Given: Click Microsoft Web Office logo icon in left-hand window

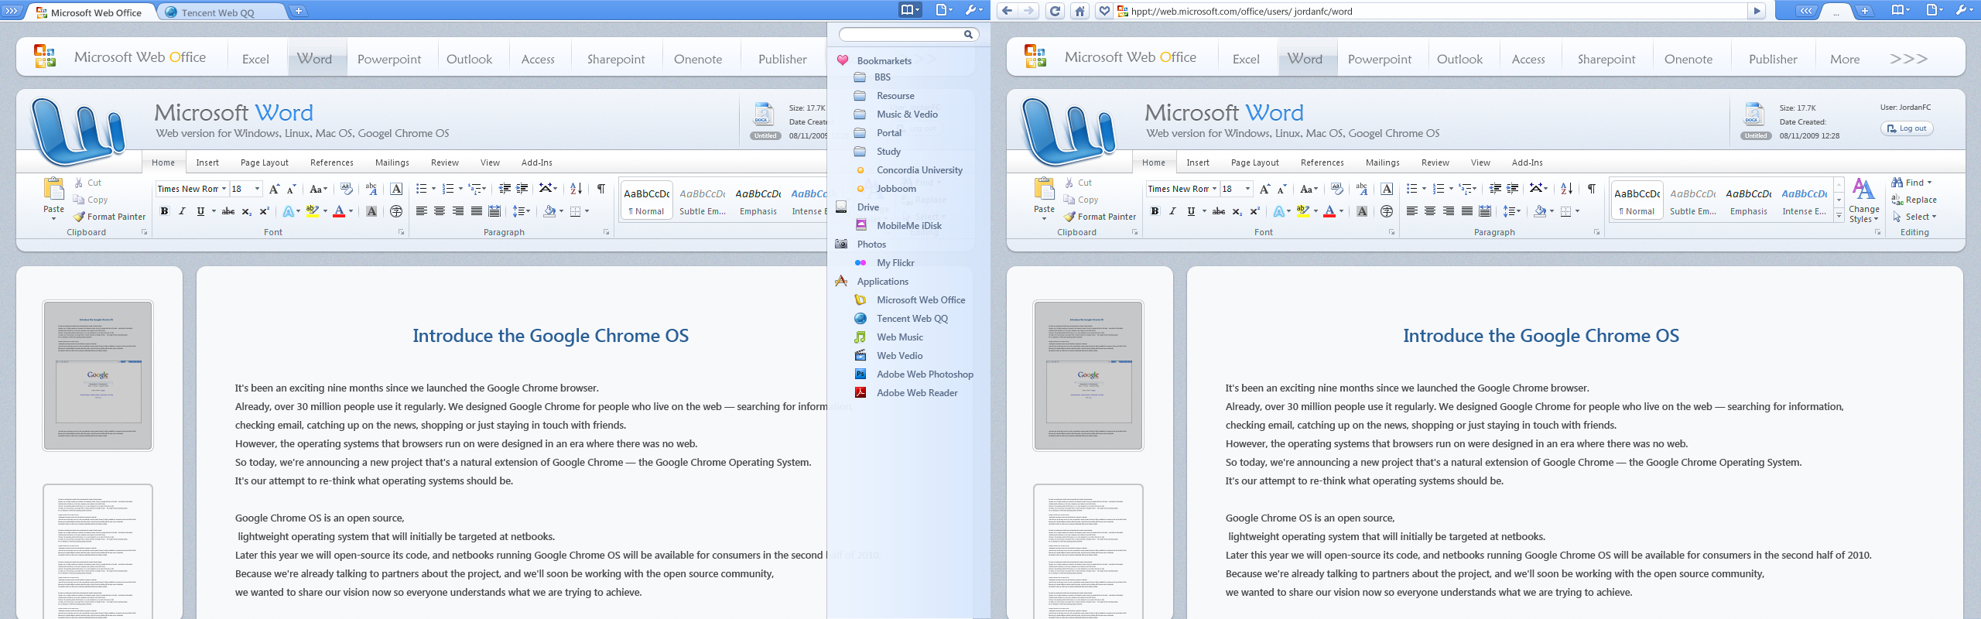Looking at the screenshot, I should [45, 56].
